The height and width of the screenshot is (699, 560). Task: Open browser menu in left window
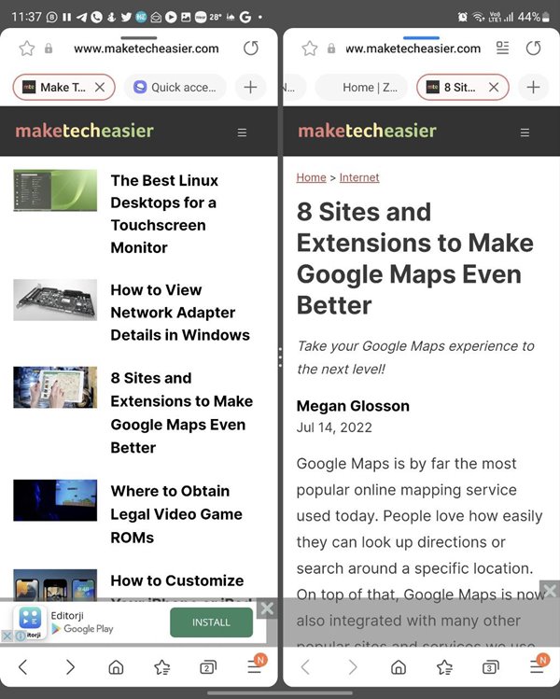coord(255,666)
